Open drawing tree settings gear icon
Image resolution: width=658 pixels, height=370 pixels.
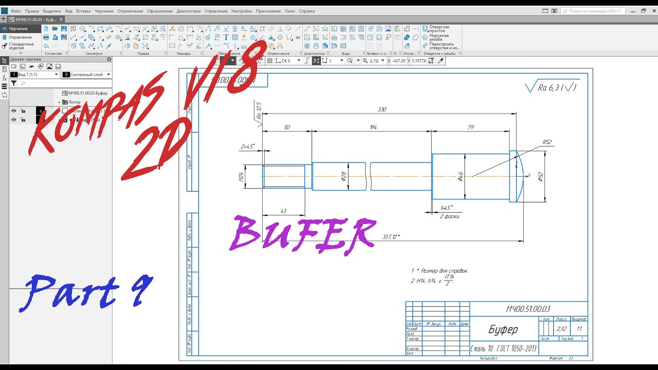(109, 59)
